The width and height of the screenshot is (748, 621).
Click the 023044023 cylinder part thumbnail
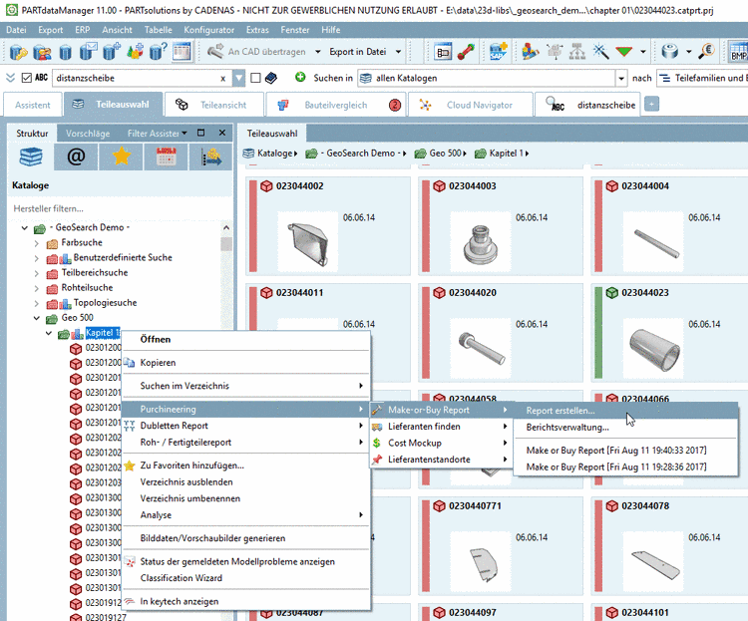click(x=654, y=348)
